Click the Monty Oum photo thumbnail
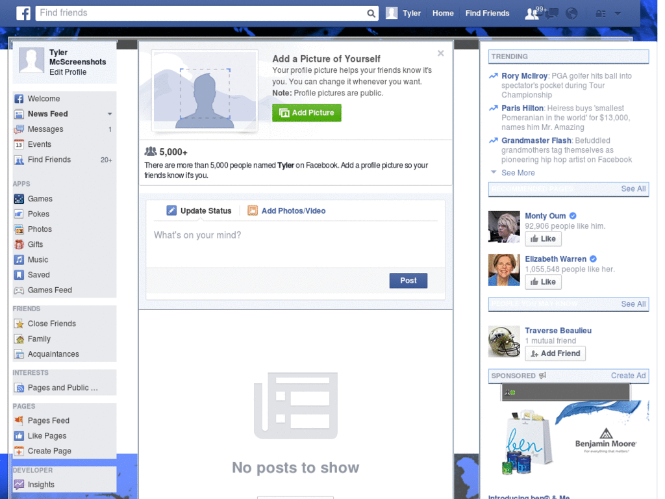665x499 pixels. [504, 227]
